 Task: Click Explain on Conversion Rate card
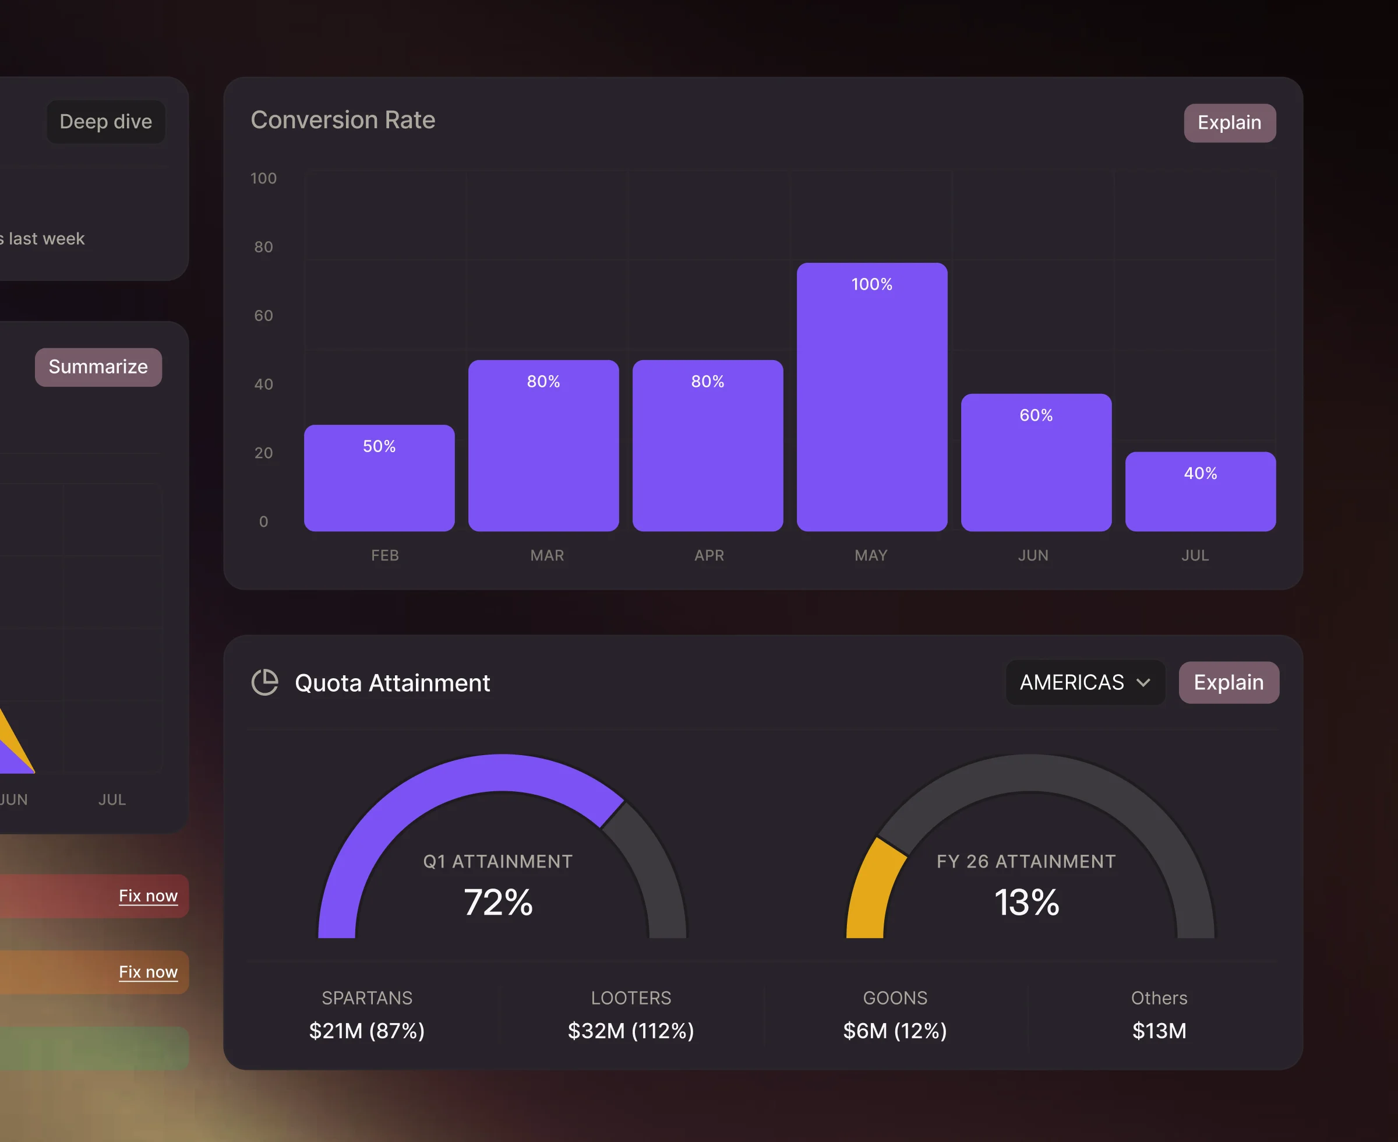click(x=1229, y=123)
